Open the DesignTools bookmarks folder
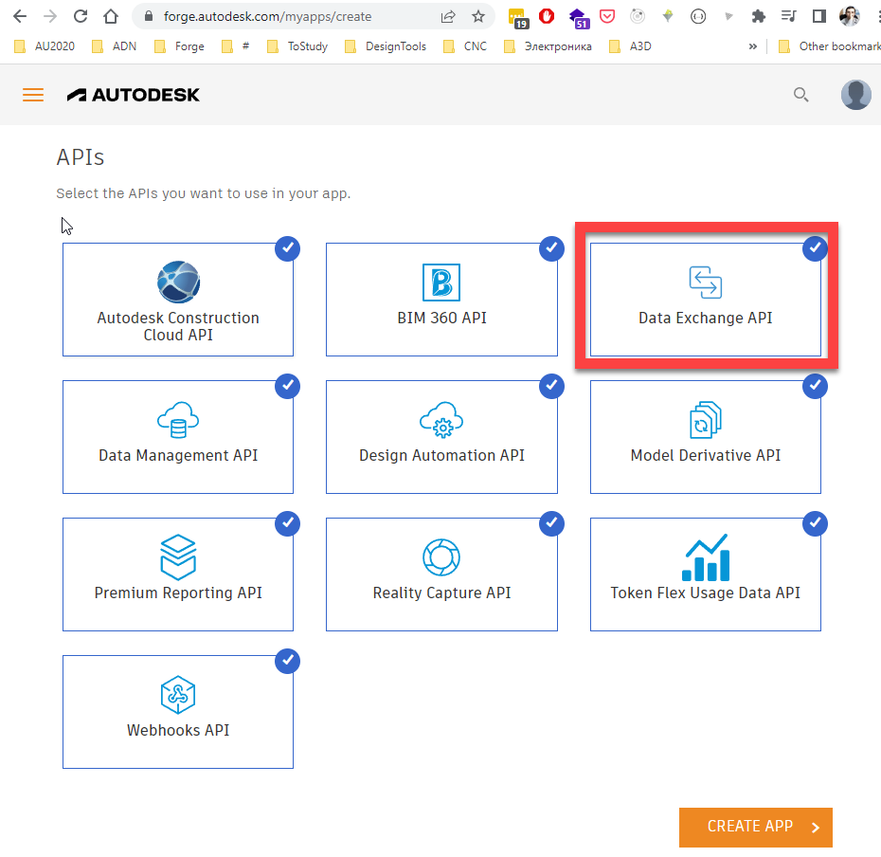Screen dimensions: 881x857 [386, 46]
